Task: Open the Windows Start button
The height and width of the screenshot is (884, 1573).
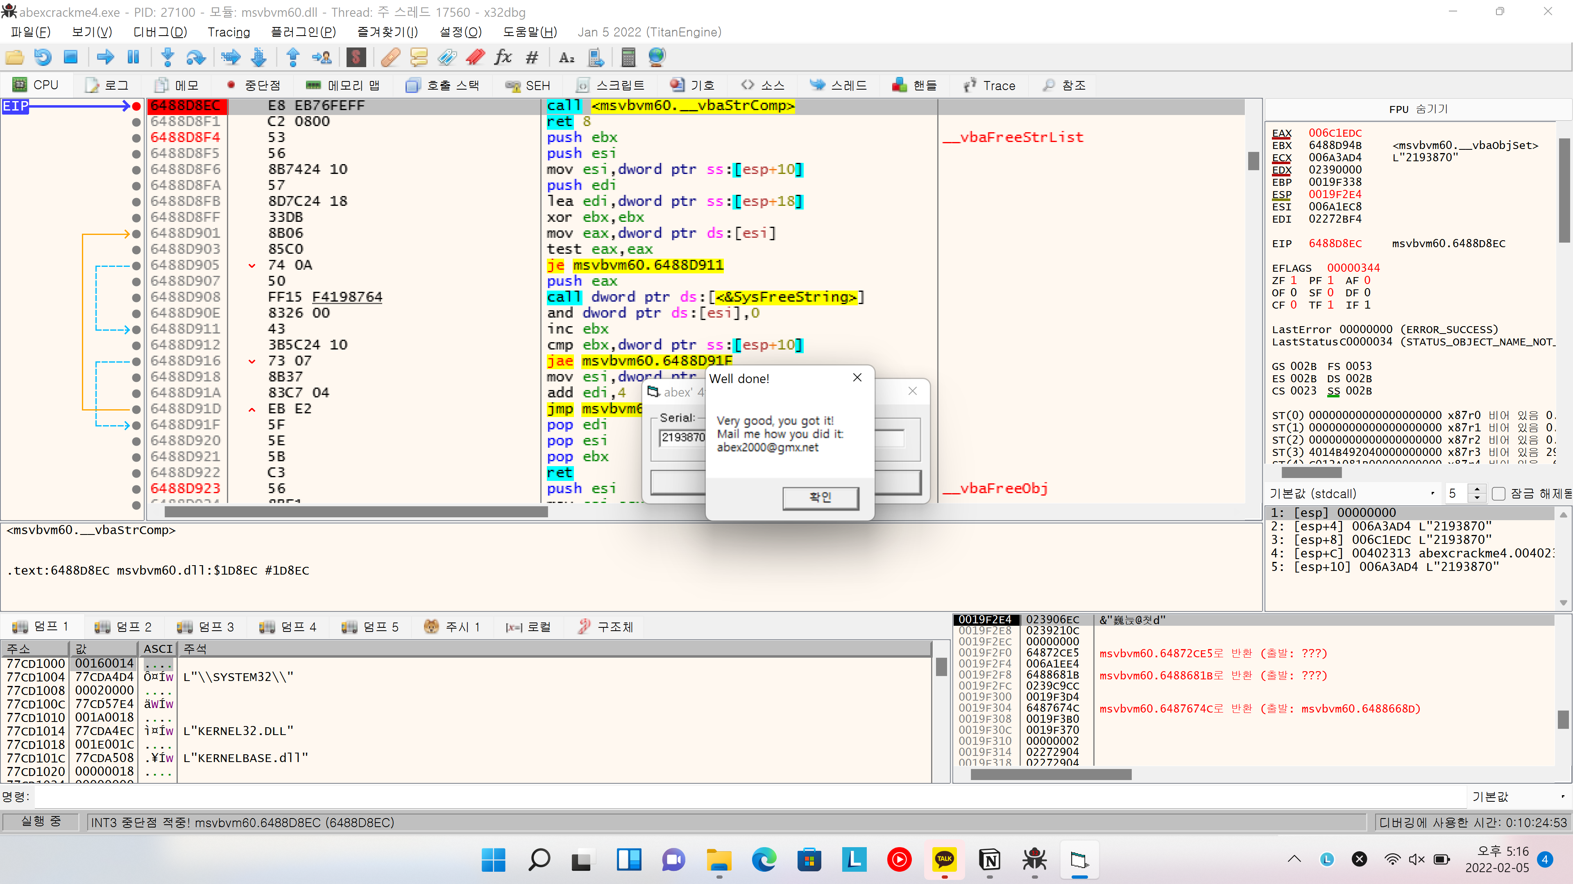Action: (493, 859)
